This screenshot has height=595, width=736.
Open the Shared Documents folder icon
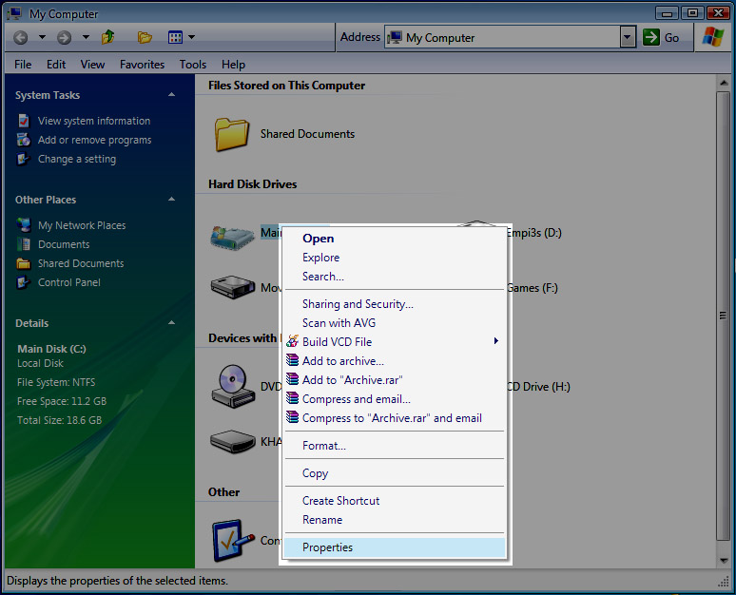[231, 134]
